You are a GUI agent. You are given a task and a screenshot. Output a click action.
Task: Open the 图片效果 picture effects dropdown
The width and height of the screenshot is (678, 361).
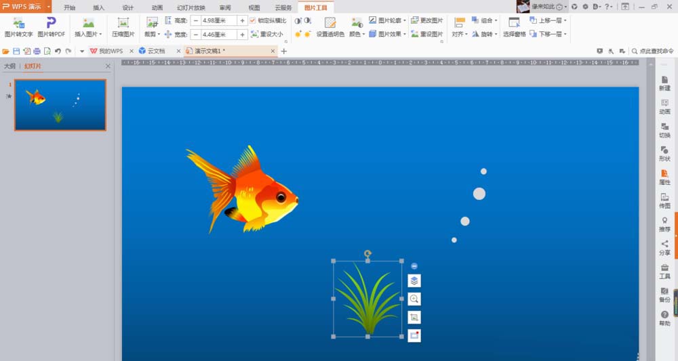point(388,34)
